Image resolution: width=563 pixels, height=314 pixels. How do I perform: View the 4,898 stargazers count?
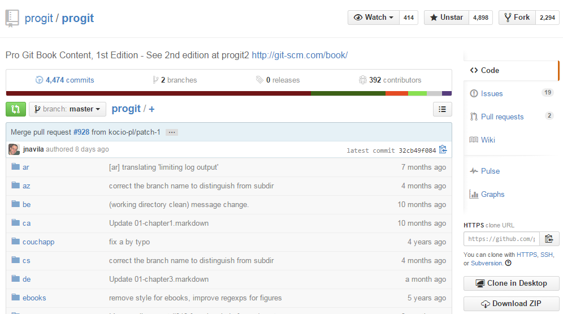[480, 17]
